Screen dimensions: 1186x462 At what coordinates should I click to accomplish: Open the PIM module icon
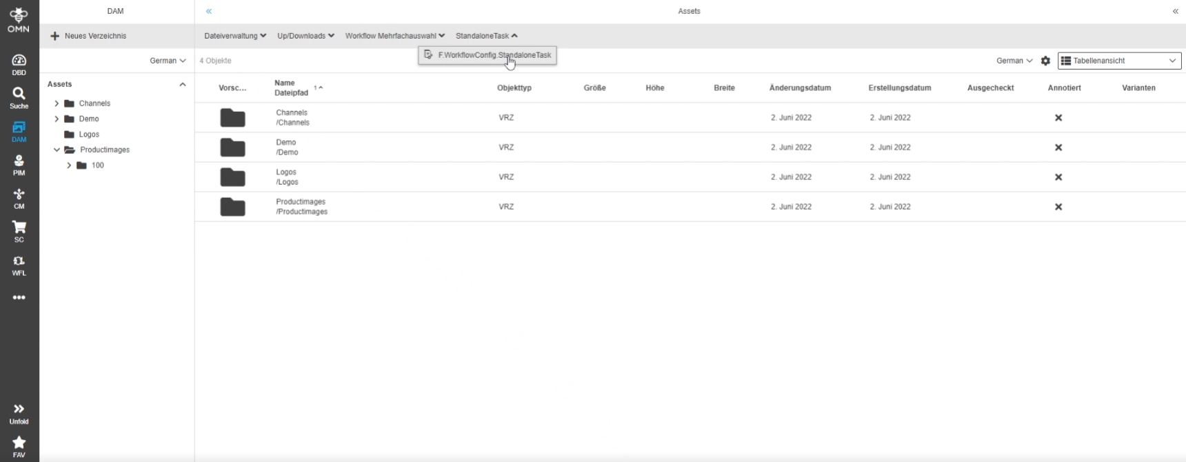click(19, 165)
